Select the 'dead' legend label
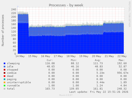The width and height of the screenshot is (132, 98). click(x=10, y=76)
